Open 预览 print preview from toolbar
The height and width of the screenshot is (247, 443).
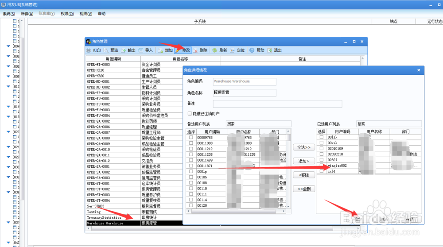[x=106, y=50]
